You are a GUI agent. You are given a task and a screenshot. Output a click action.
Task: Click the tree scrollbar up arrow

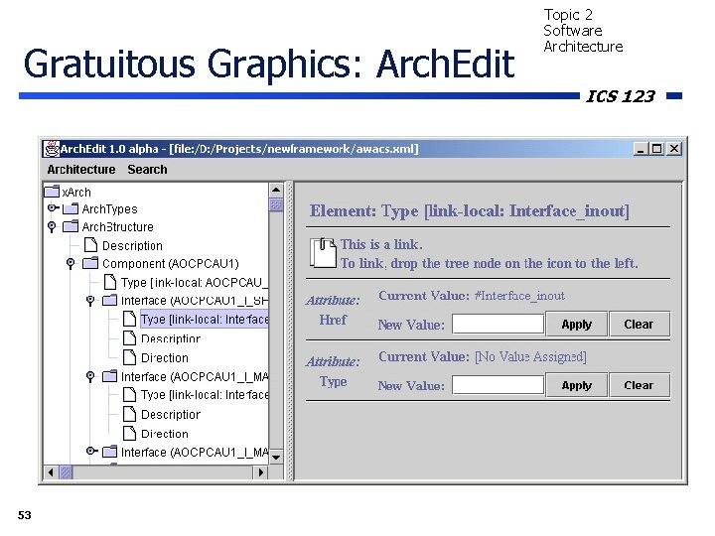click(x=276, y=190)
